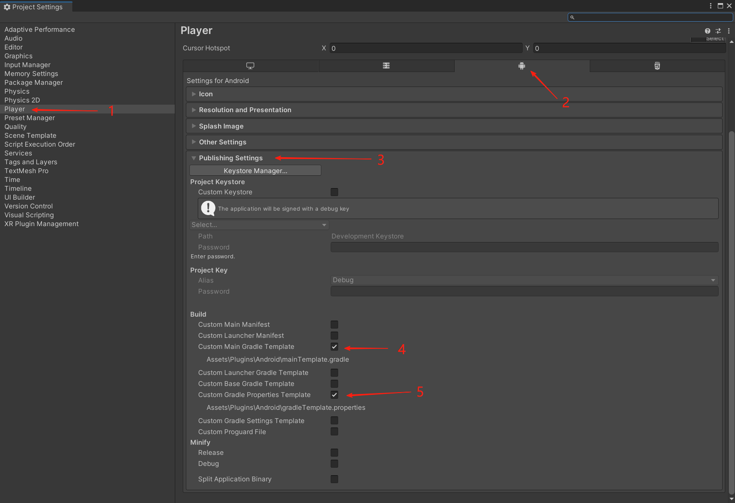Image resolution: width=735 pixels, height=503 pixels.
Task: Open Quality settings in the sidebar
Action: (x=15, y=127)
